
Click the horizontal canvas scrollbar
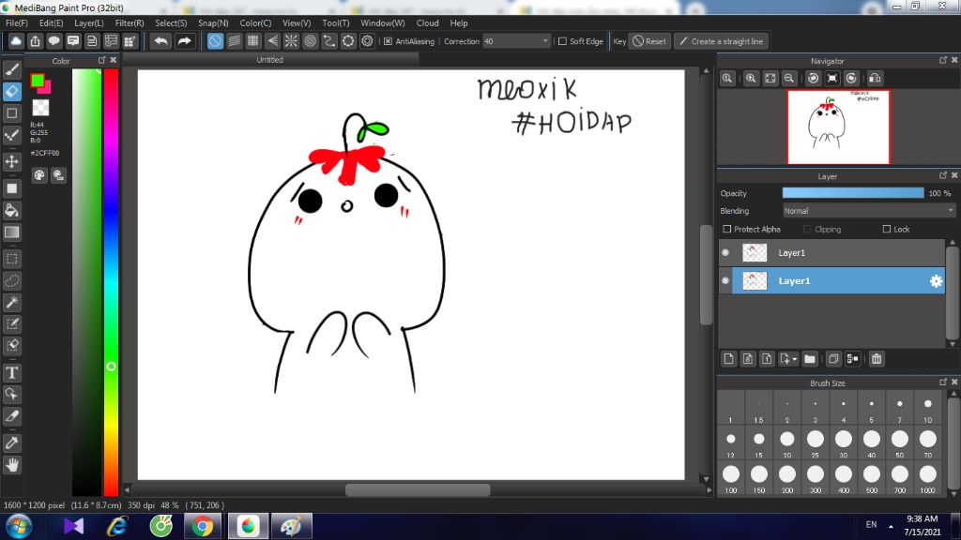[418, 489]
